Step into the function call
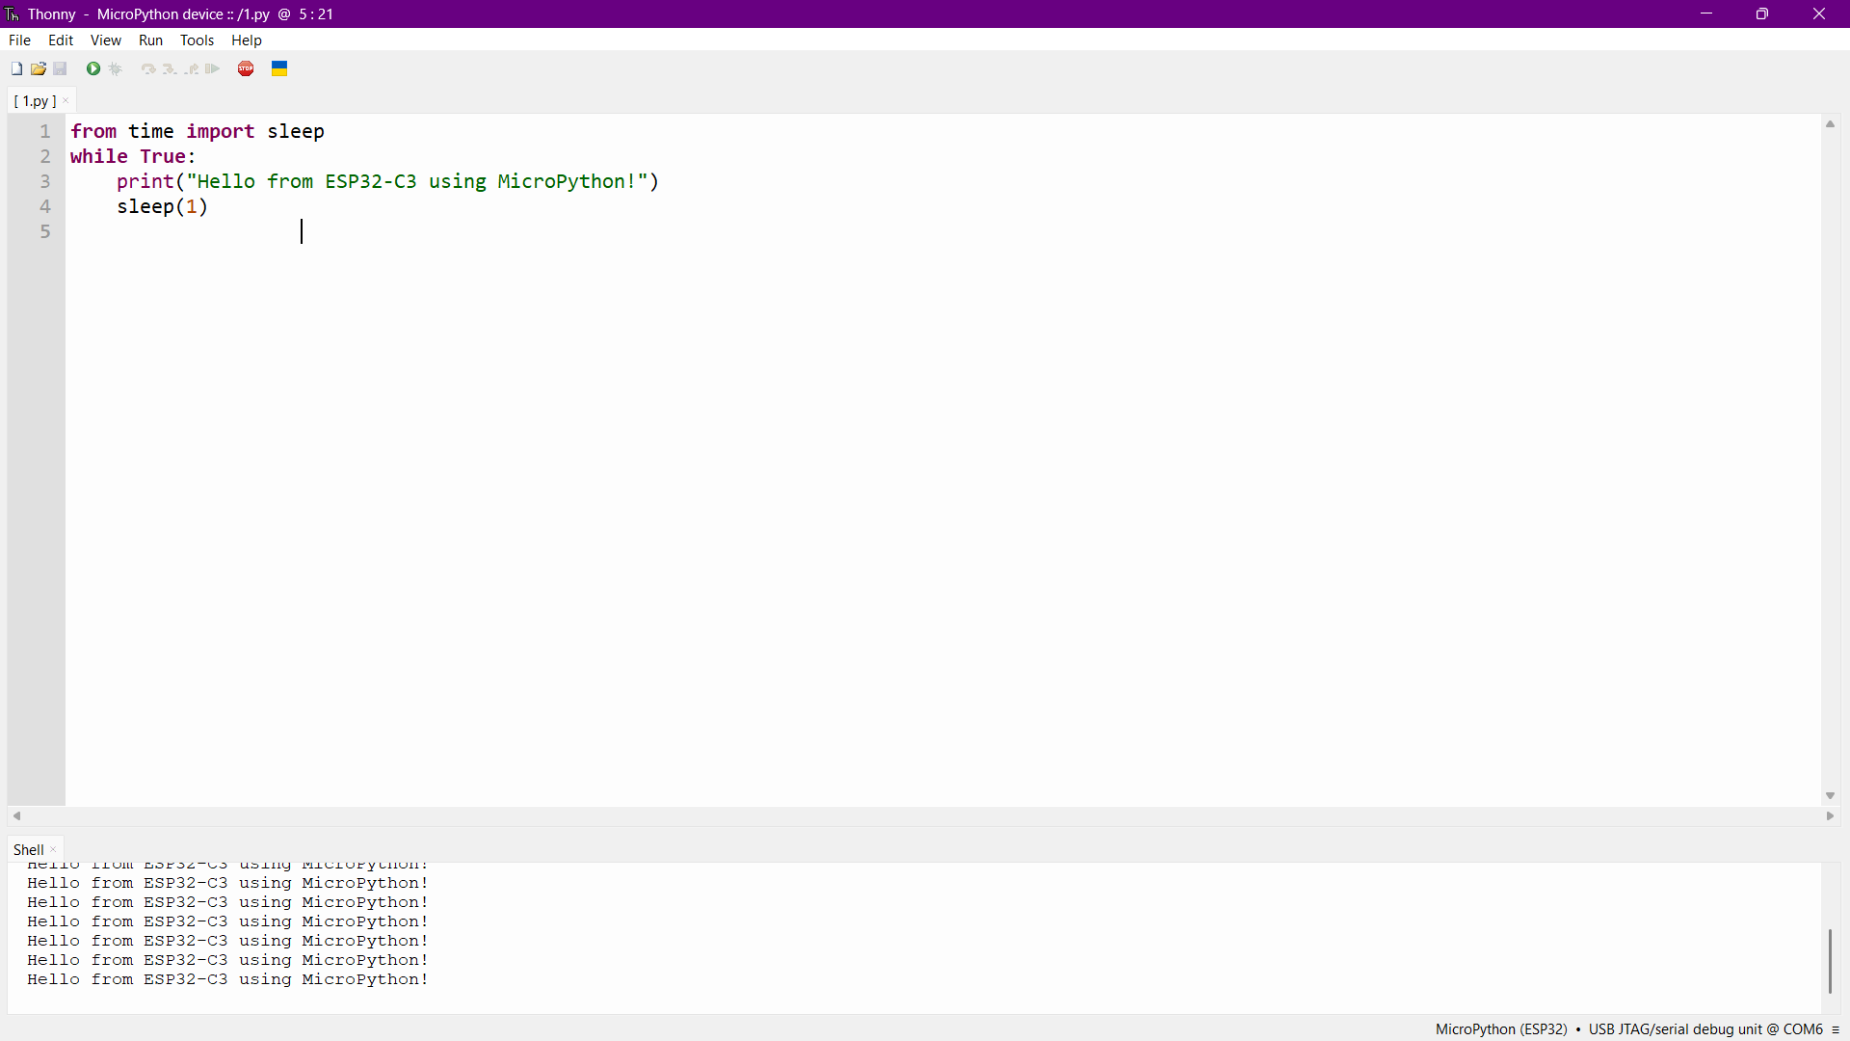The image size is (1850, 1041). click(169, 67)
